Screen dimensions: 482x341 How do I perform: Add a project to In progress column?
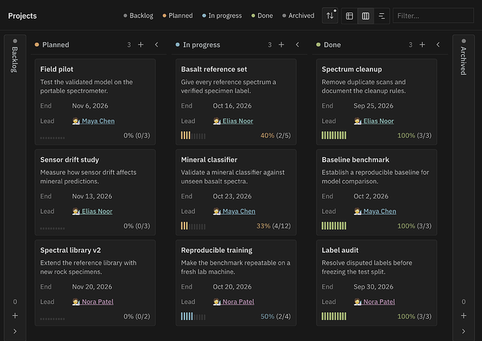click(x=282, y=45)
